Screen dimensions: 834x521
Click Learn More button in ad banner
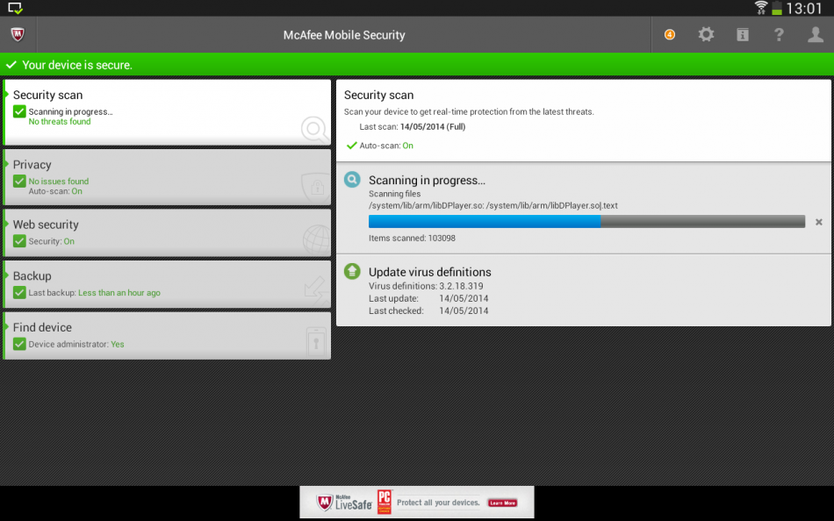(502, 503)
